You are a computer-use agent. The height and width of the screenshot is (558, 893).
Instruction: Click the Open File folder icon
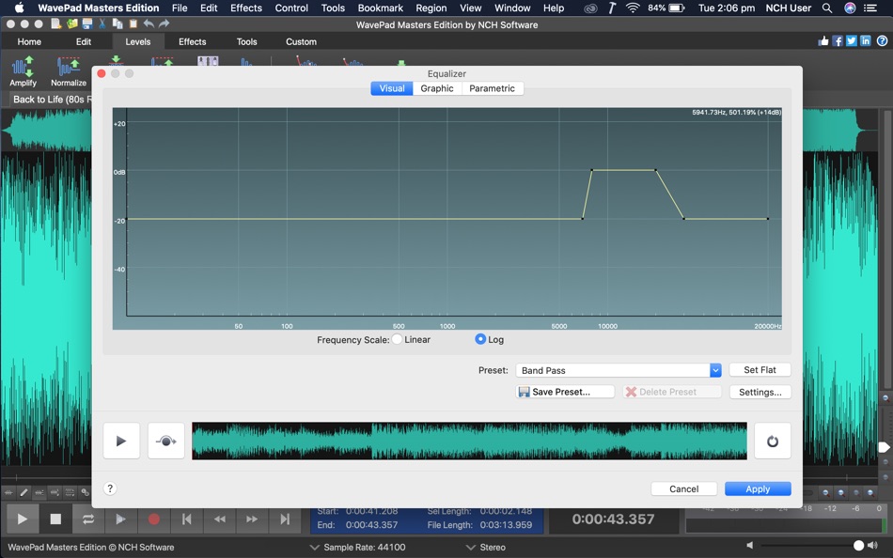(71, 23)
